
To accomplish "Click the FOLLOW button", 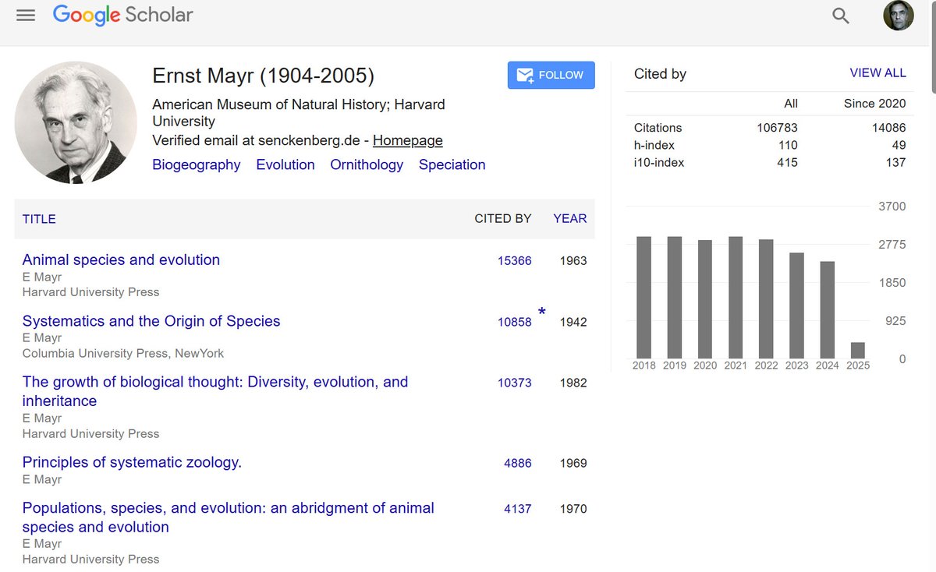I will point(551,75).
